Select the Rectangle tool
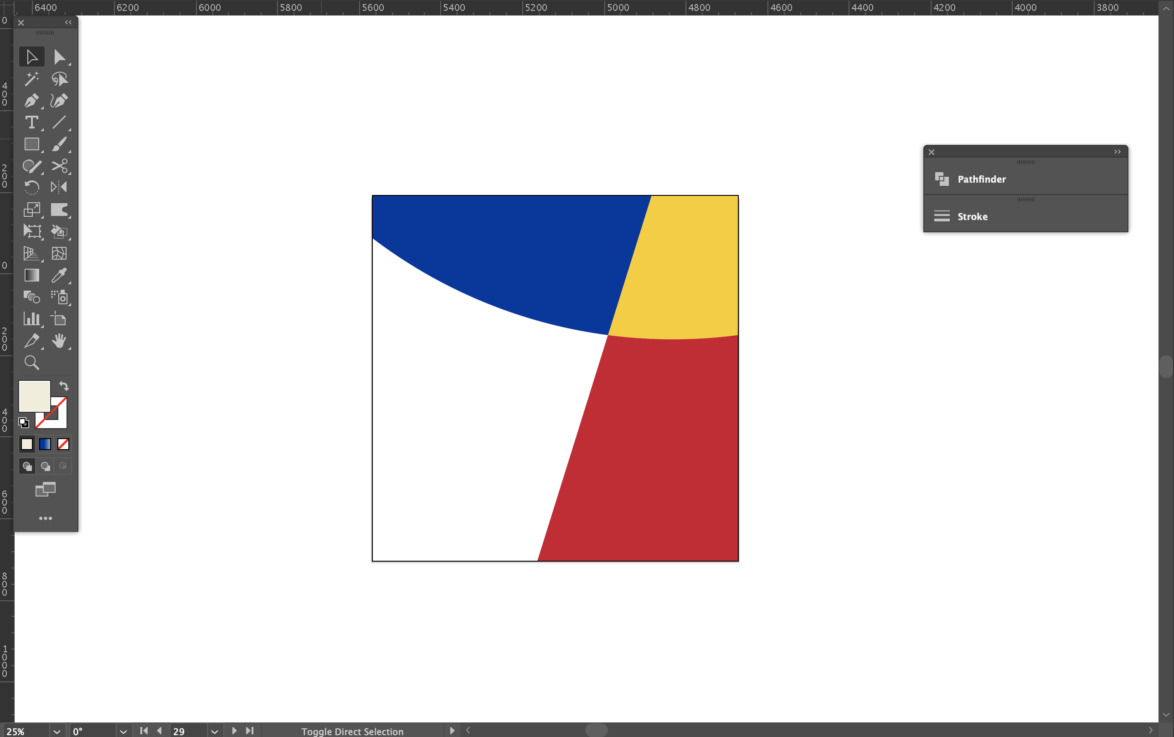Screen dimensions: 1174x737 pyautogui.click(x=32, y=144)
